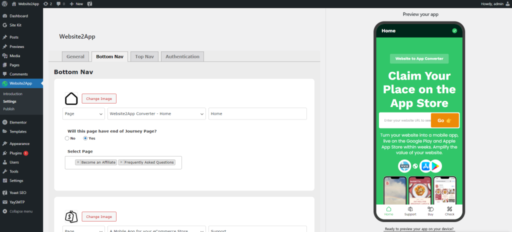
Task: Click the website URL field in preview
Action: tap(405, 120)
